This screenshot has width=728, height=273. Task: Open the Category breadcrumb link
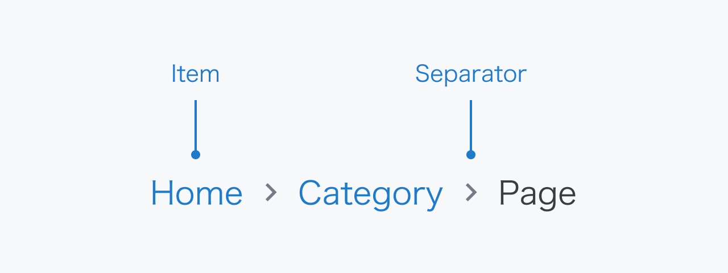pos(370,195)
